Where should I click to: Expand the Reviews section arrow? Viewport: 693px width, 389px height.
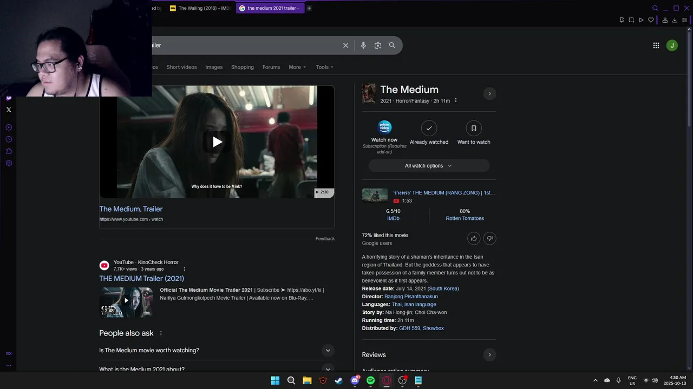click(x=489, y=355)
